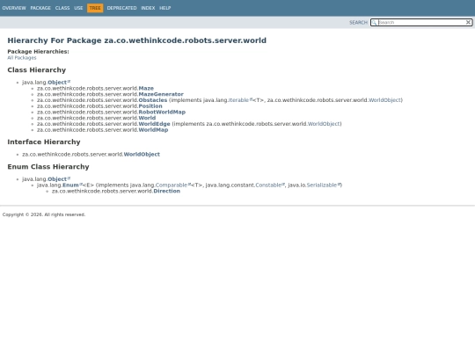Click the SEARCH label
475x356 pixels.
pos(358,22)
